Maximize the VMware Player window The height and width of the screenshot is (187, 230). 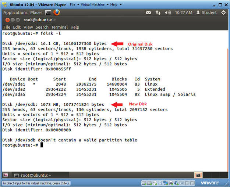220,5
